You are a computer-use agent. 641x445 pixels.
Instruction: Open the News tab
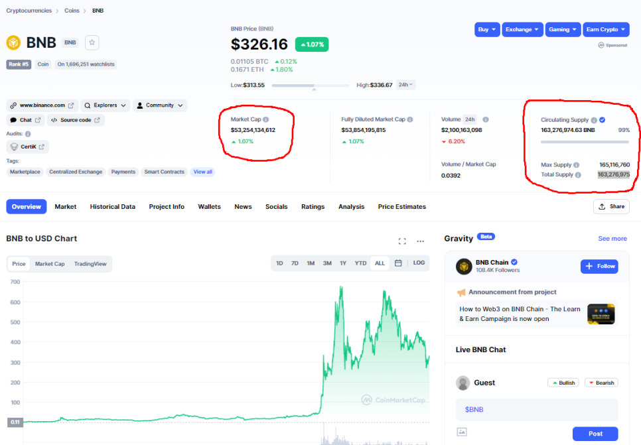tap(243, 207)
